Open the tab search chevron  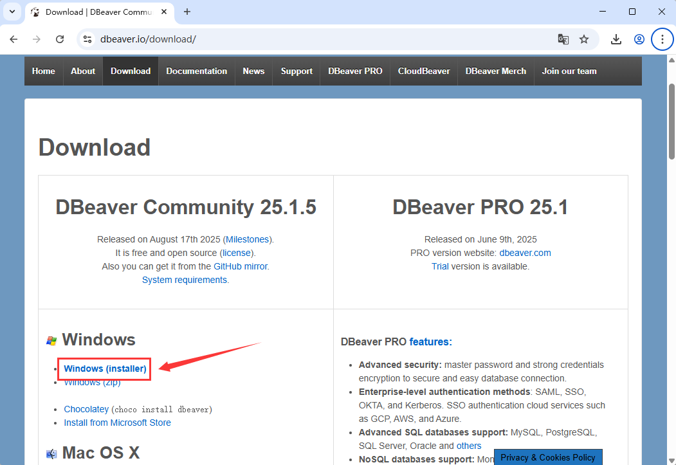pyautogui.click(x=12, y=12)
